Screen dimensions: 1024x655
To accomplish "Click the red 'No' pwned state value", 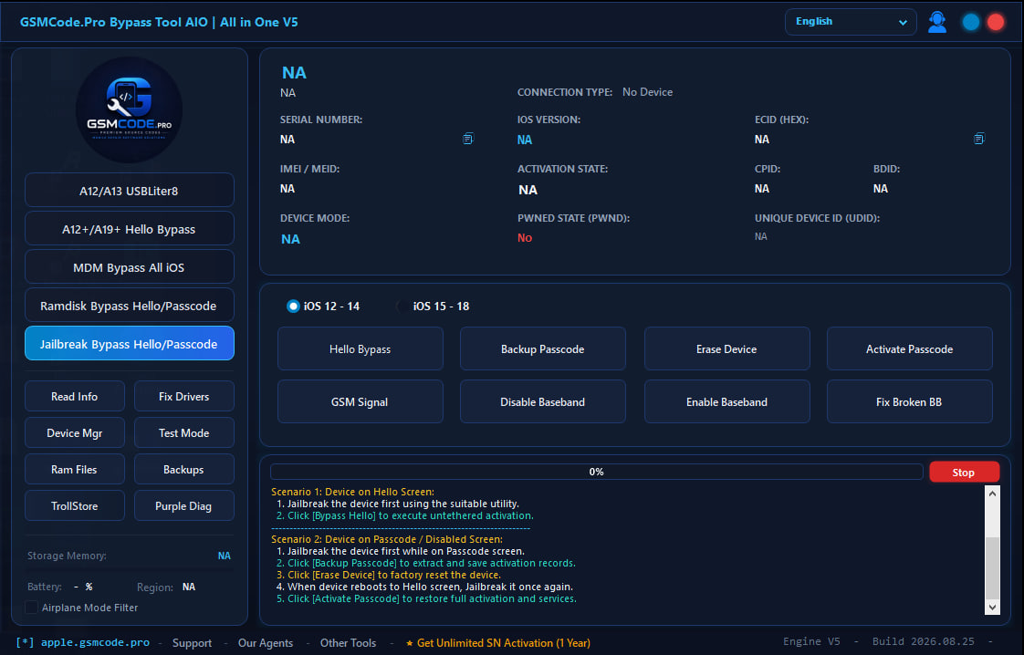I will (525, 238).
